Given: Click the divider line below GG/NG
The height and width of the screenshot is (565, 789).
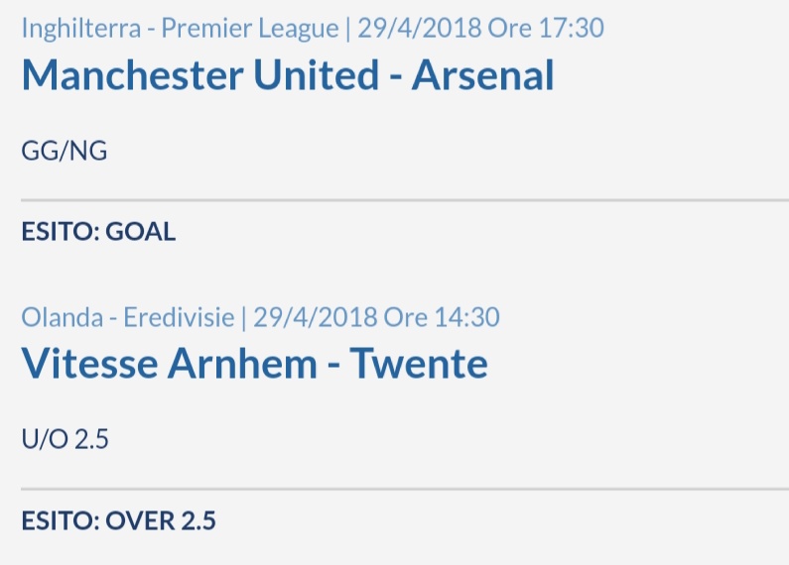Looking at the screenshot, I should [x=405, y=200].
